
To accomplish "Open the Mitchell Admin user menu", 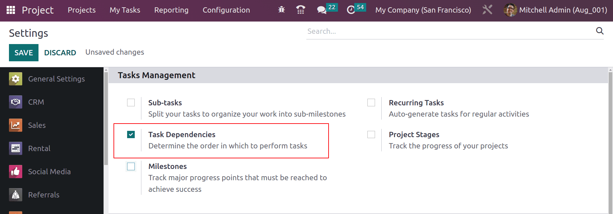I will (x=555, y=10).
